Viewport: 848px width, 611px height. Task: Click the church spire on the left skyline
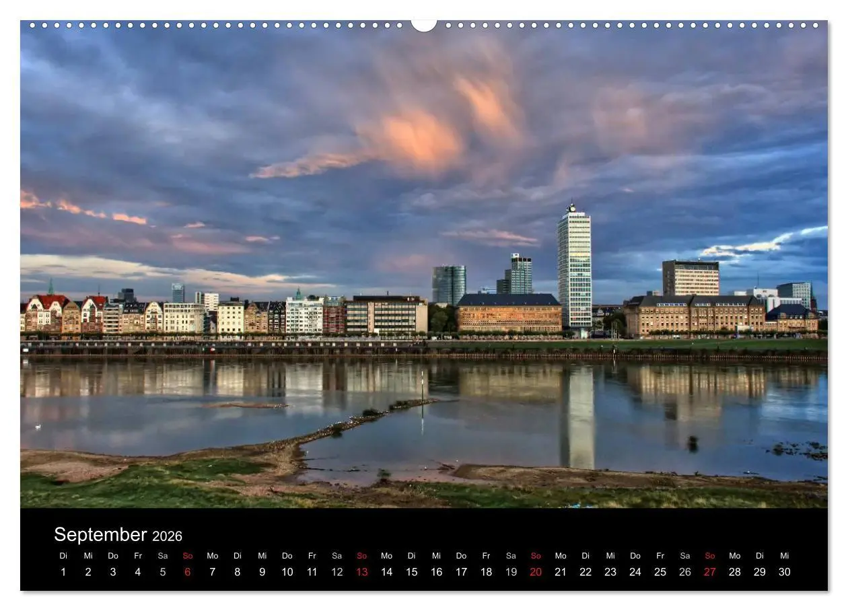[x=51, y=286]
